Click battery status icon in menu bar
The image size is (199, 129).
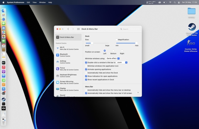coord(165,2)
